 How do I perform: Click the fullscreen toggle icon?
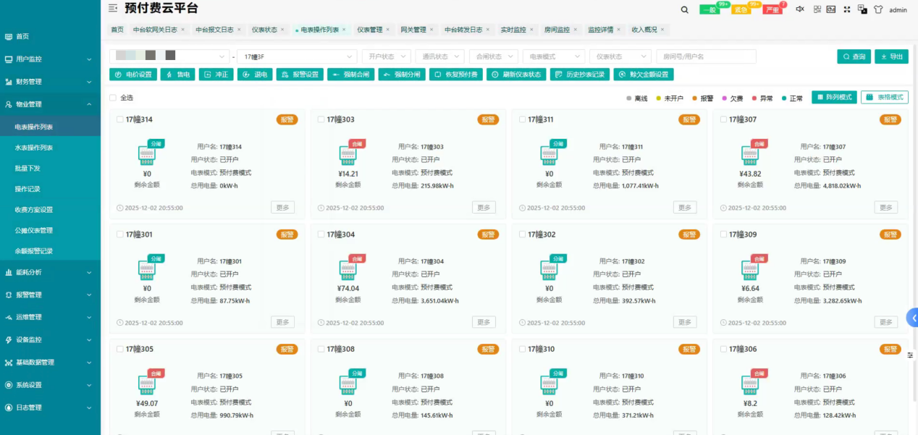pyautogui.click(x=846, y=9)
